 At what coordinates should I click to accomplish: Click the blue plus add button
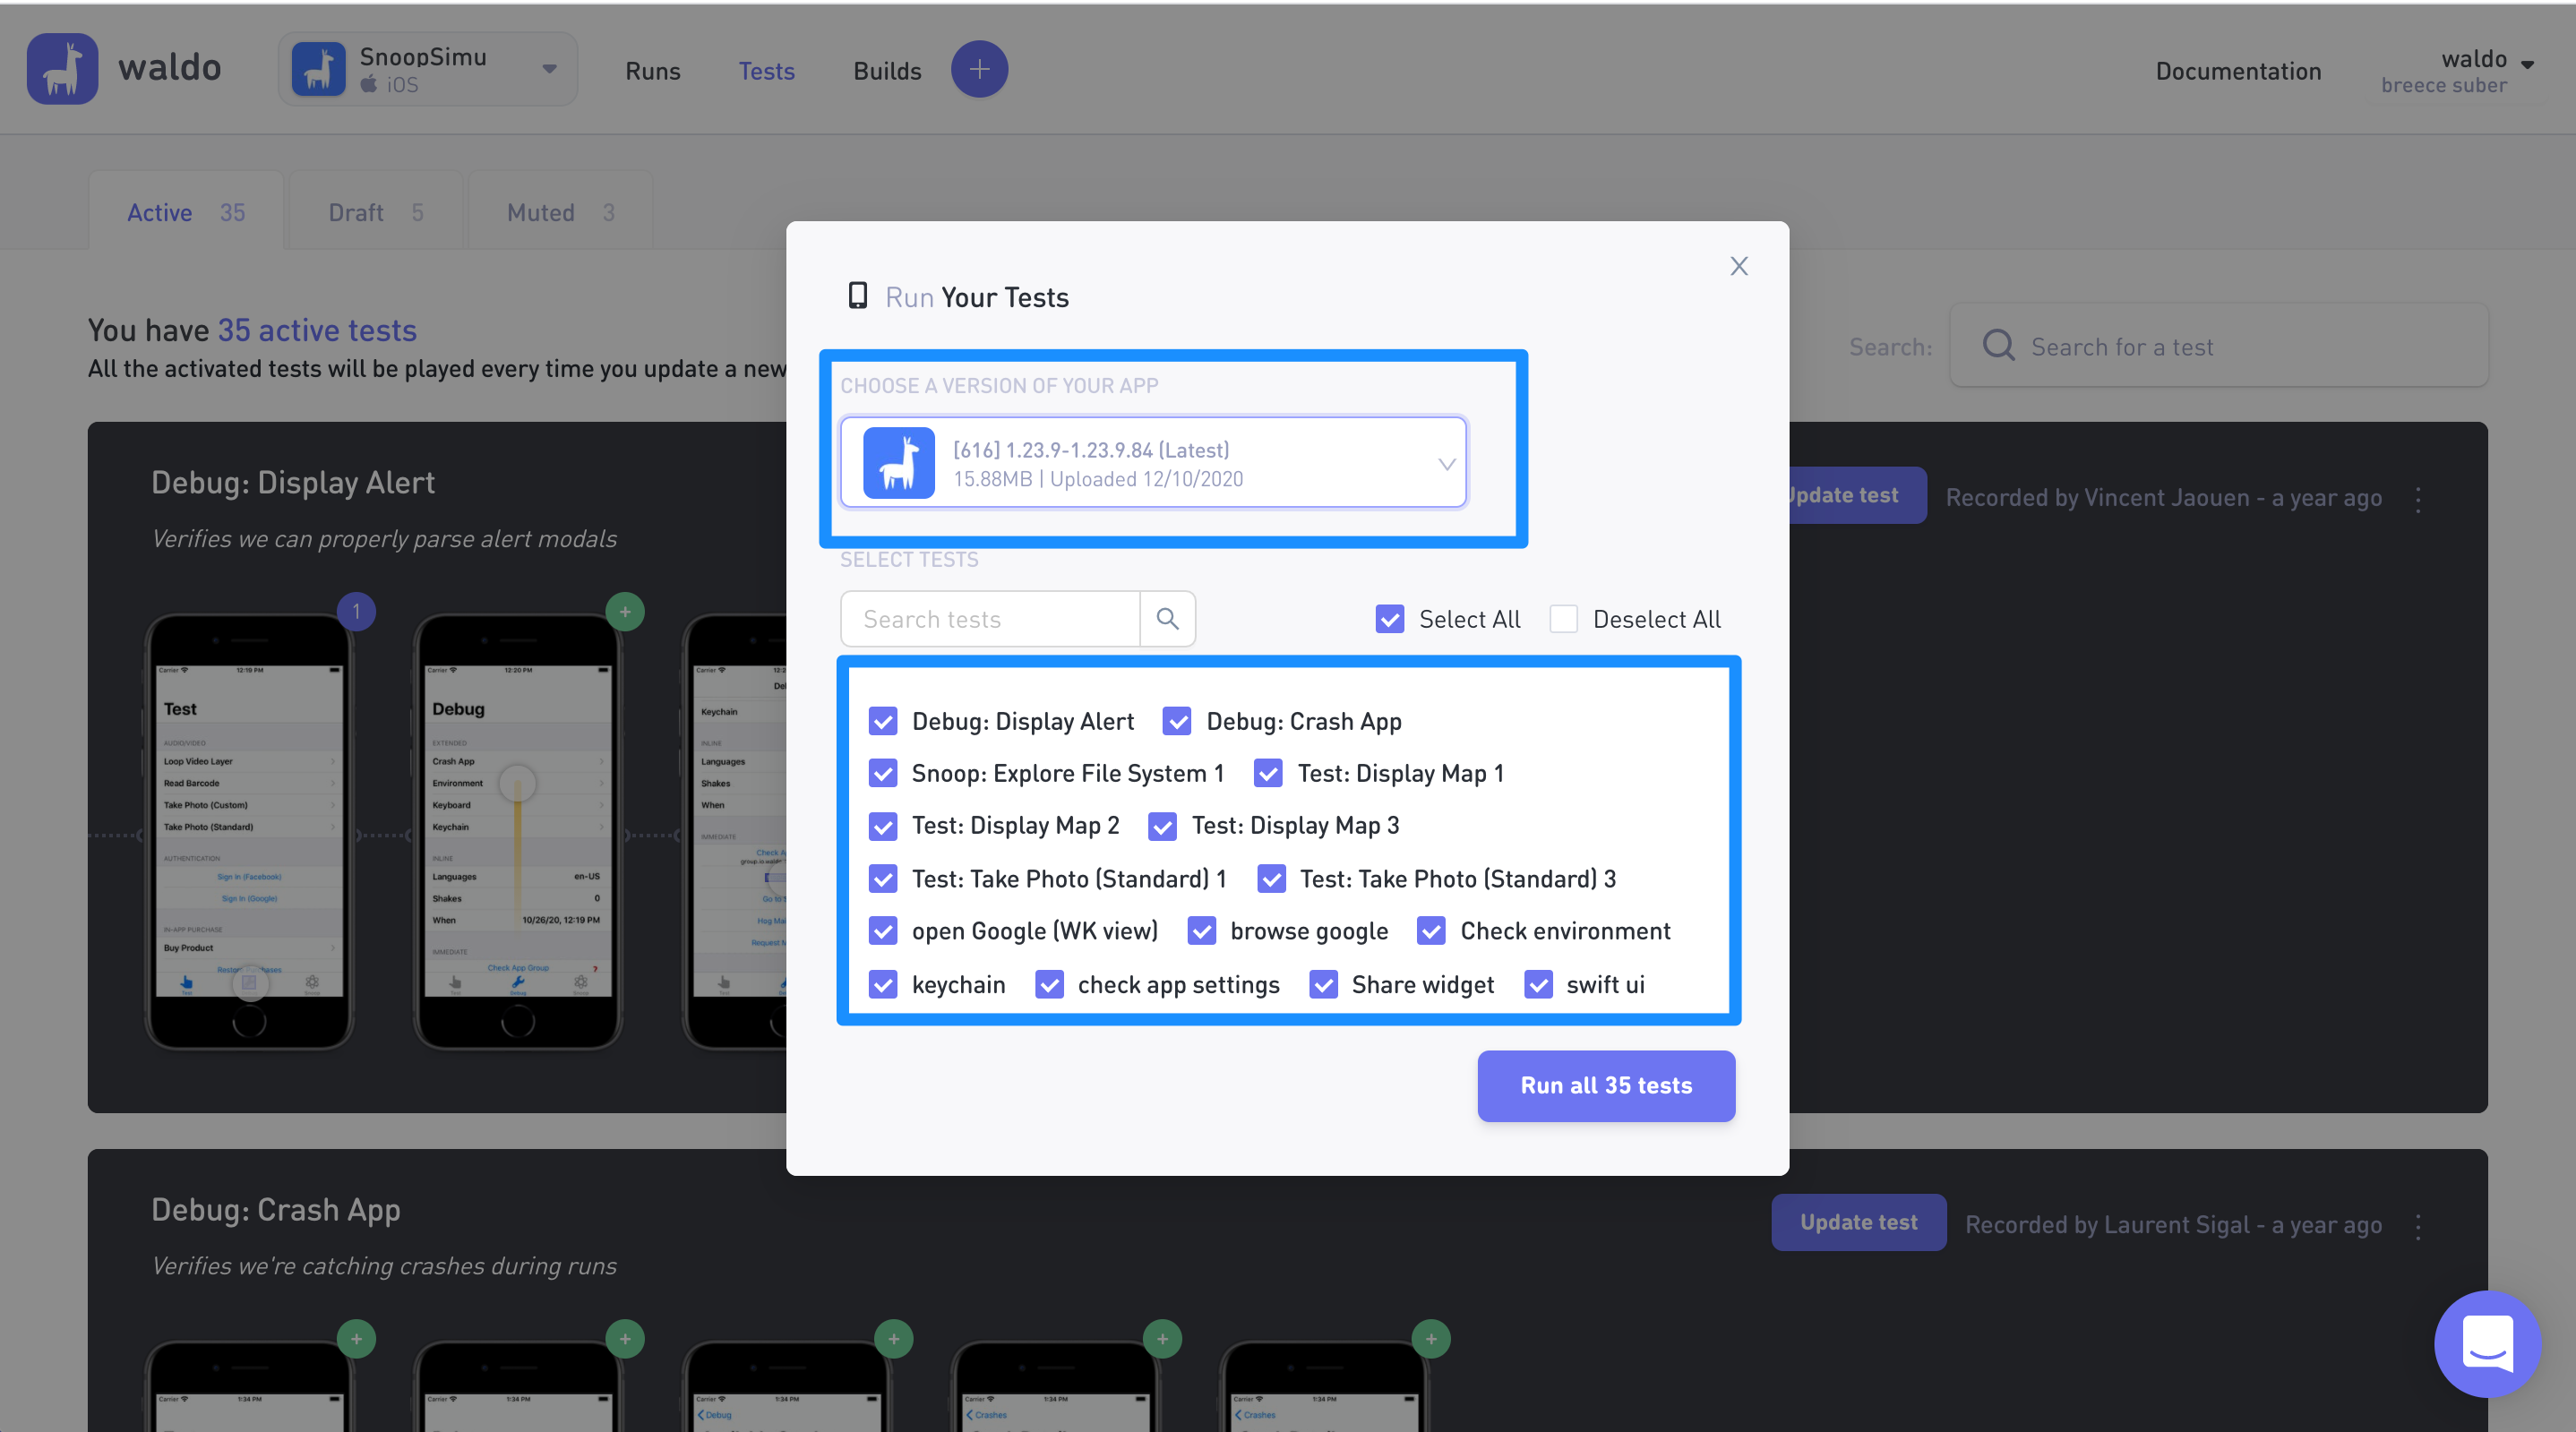click(x=979, y=69)
